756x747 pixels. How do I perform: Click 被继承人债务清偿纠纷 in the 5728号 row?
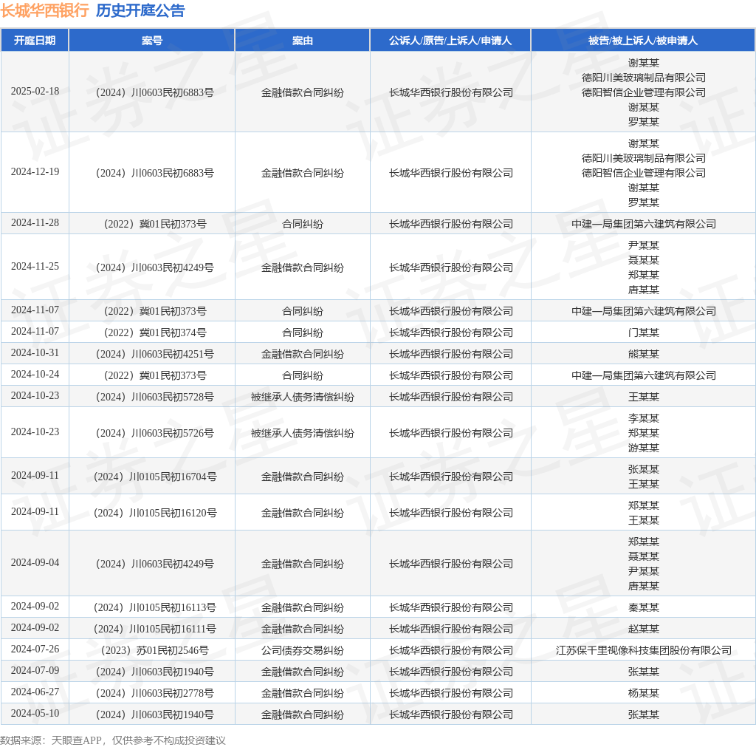[302, 397]
